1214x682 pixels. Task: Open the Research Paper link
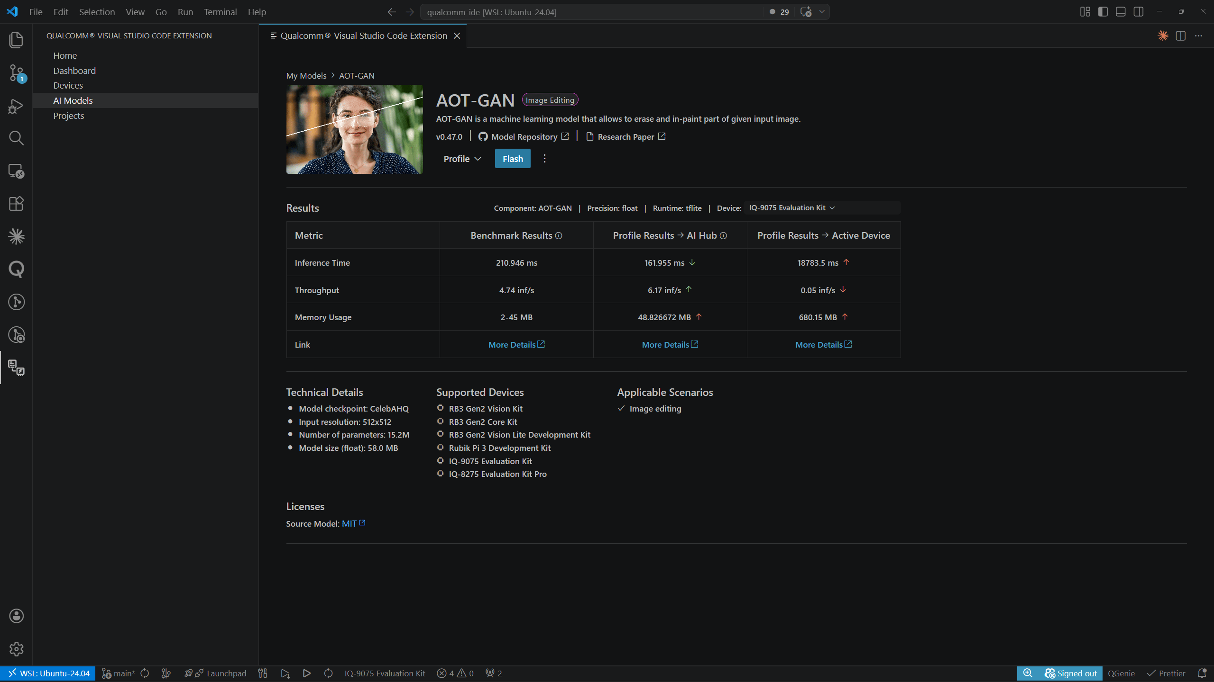625,137
